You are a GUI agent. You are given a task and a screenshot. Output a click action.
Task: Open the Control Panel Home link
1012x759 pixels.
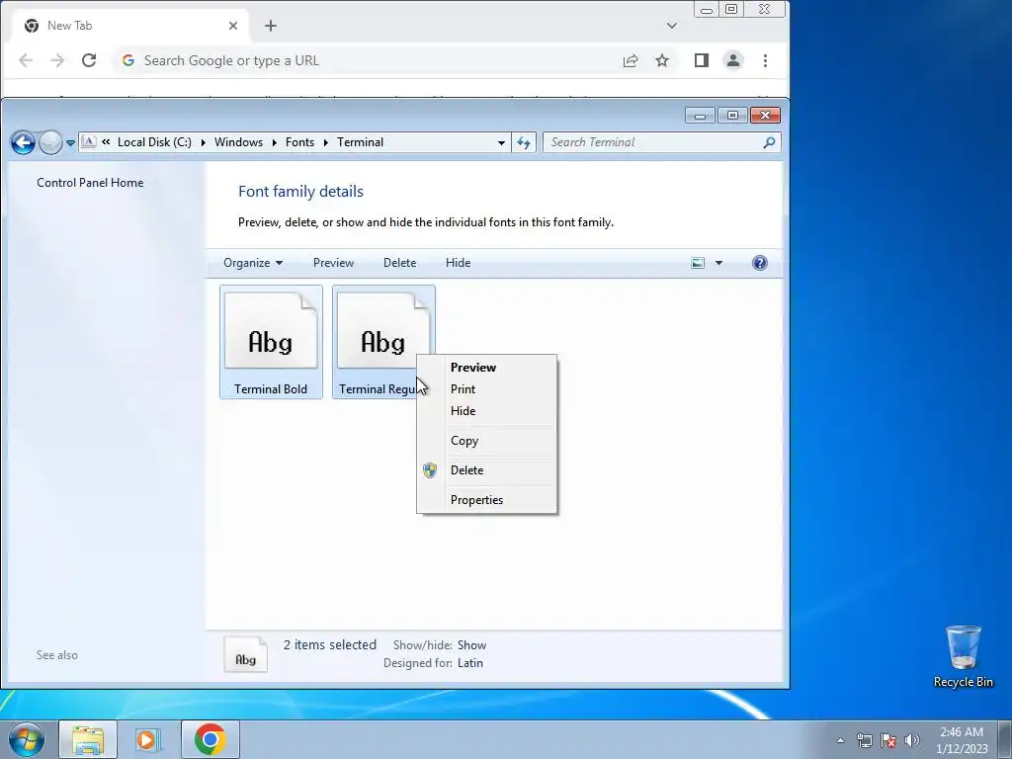click(90, 183)
